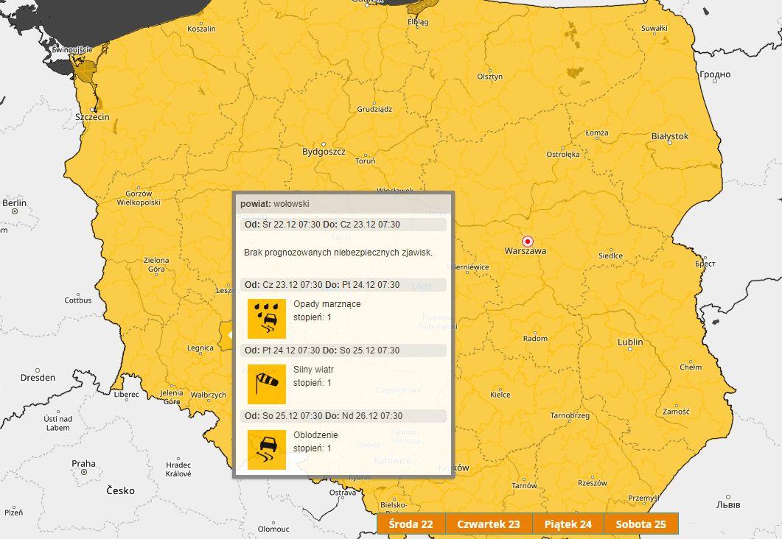Click 'Brak prognozowanych niebezpiecznych zjawisk.' text
The image size is (782, 539).
pos(338,253)
